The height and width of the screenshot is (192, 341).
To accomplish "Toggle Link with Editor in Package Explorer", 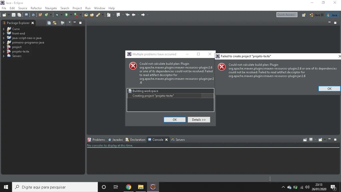I will (55, 23).
